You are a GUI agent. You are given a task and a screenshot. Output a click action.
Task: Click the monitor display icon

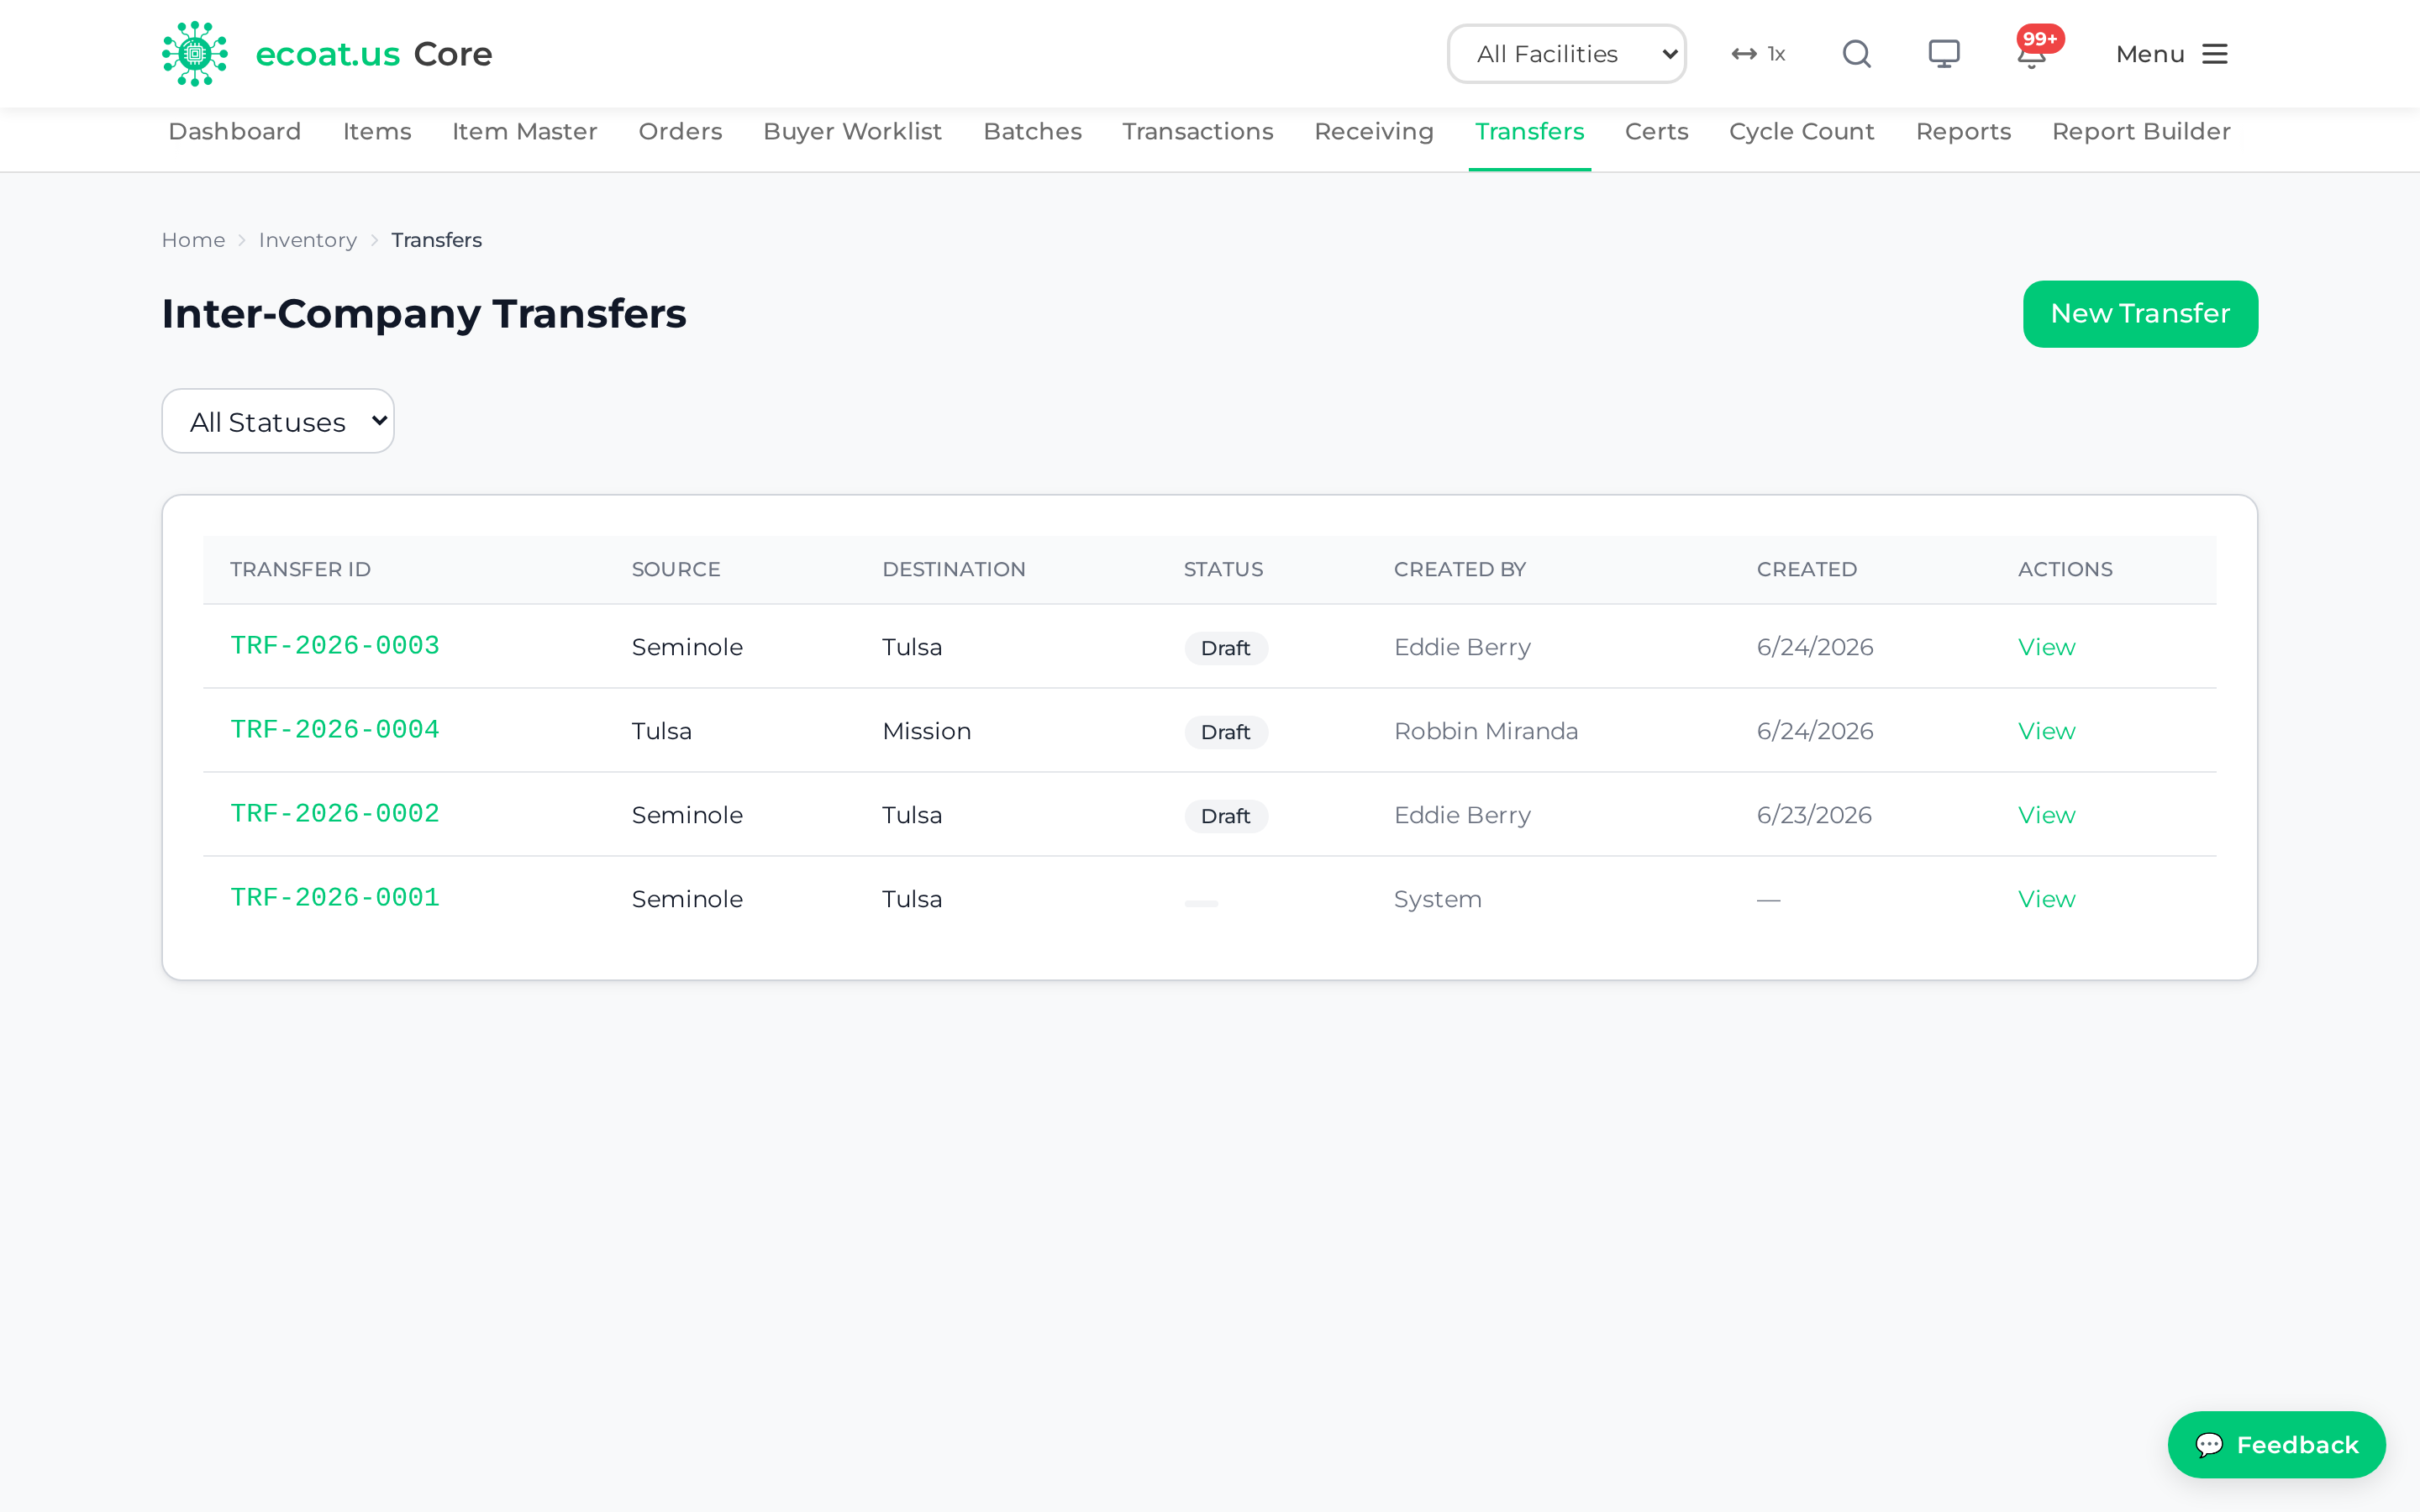[1944, 54]
